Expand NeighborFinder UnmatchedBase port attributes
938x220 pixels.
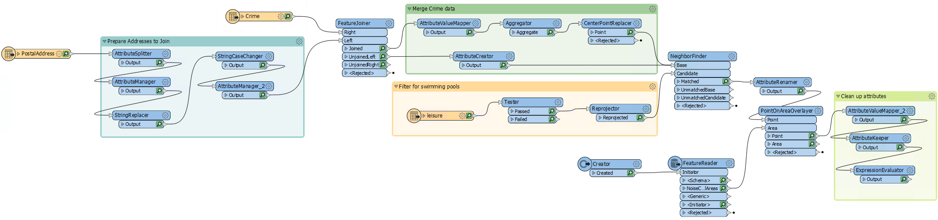tap(678, 90)
